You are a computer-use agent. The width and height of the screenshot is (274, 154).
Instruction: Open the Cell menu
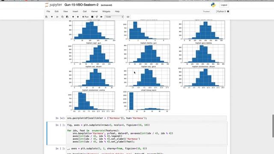[x=85, y=12]
